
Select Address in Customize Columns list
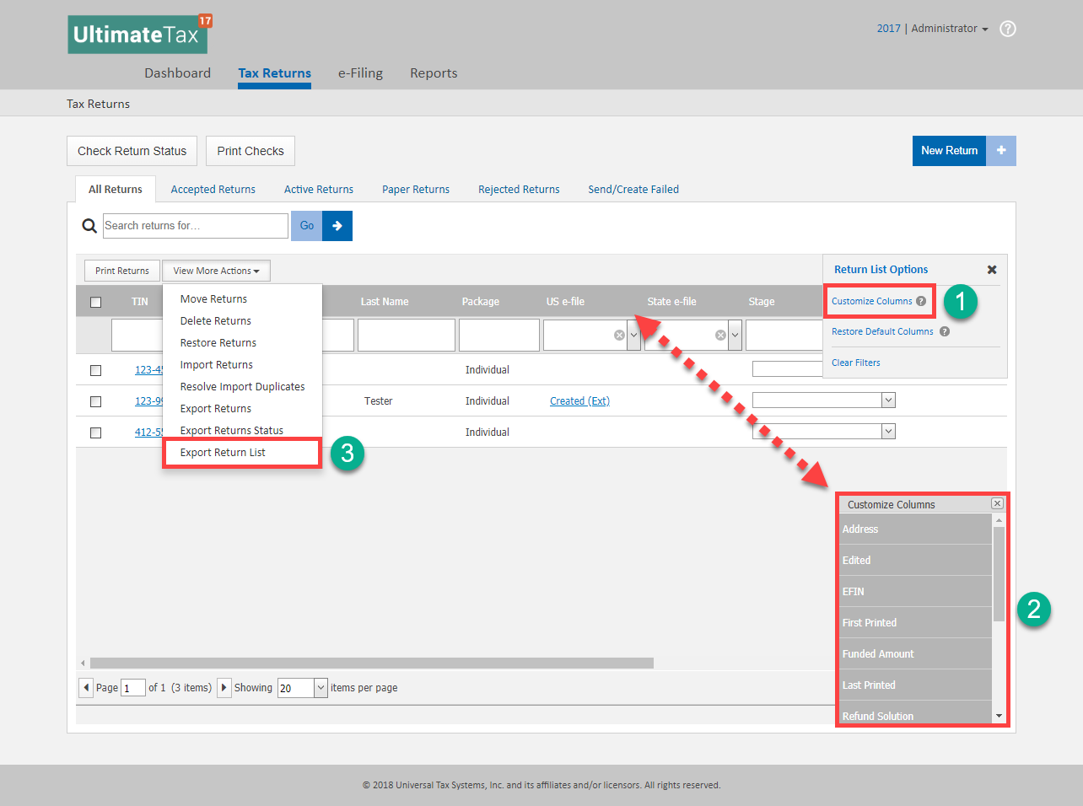pyautogui.click(x=915, y=529)
